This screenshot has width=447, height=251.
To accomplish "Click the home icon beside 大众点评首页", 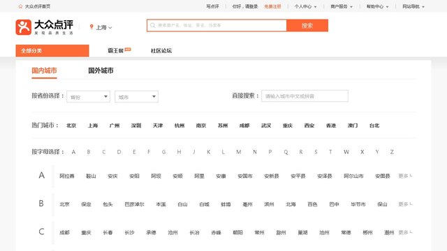I will pyautogui.click(x=20, y=6).
